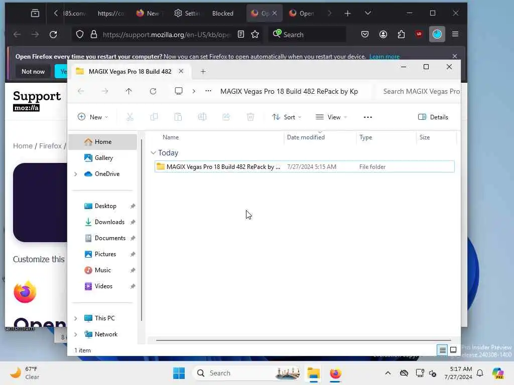Open the Sort options dropdown
Screen dimensions: 514x385
287,117
